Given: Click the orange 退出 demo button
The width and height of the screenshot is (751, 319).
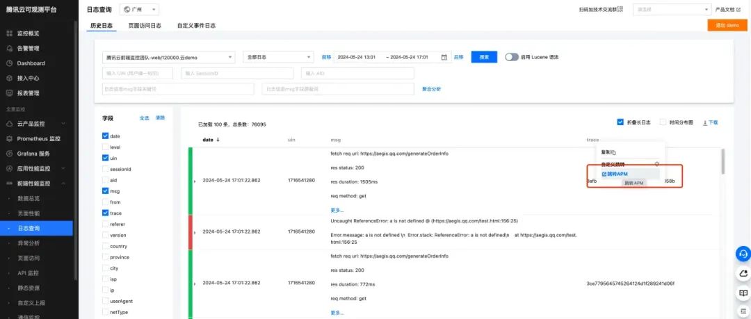Looking at the screenshot, I should pyautogui.click(x=727, y=26).
